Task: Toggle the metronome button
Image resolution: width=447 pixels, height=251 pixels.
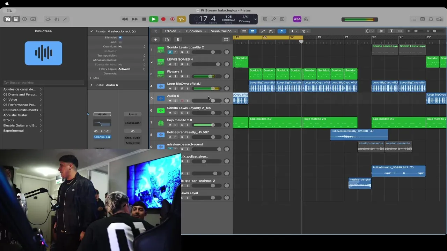Action: pyautogui.click(x=306, y=19)
